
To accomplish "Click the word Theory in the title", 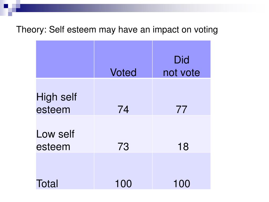I will (x=32, y=29).
